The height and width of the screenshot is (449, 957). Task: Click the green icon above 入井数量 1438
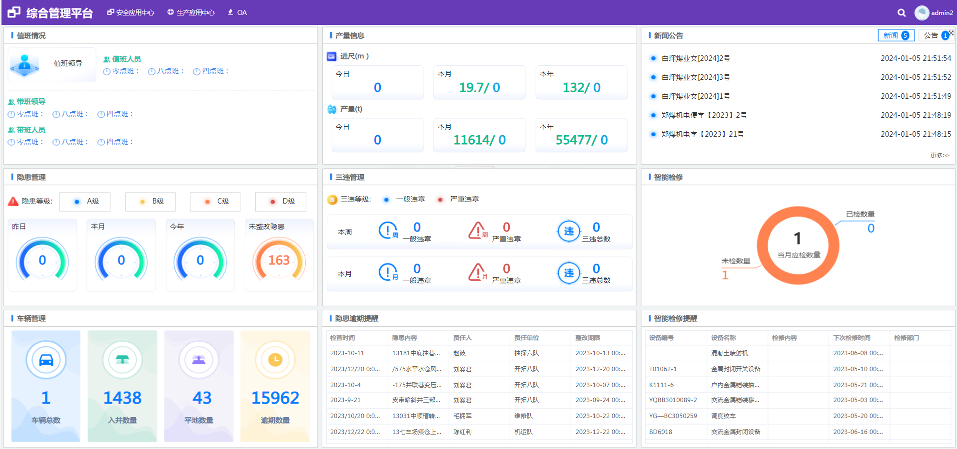(122, 360)
